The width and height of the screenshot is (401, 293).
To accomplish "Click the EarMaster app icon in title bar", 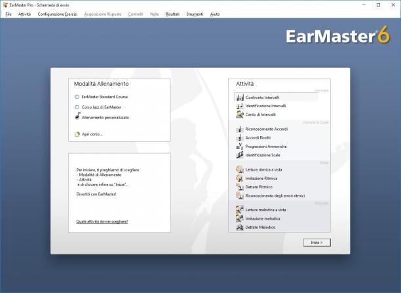I will click(x=5, y=5).
